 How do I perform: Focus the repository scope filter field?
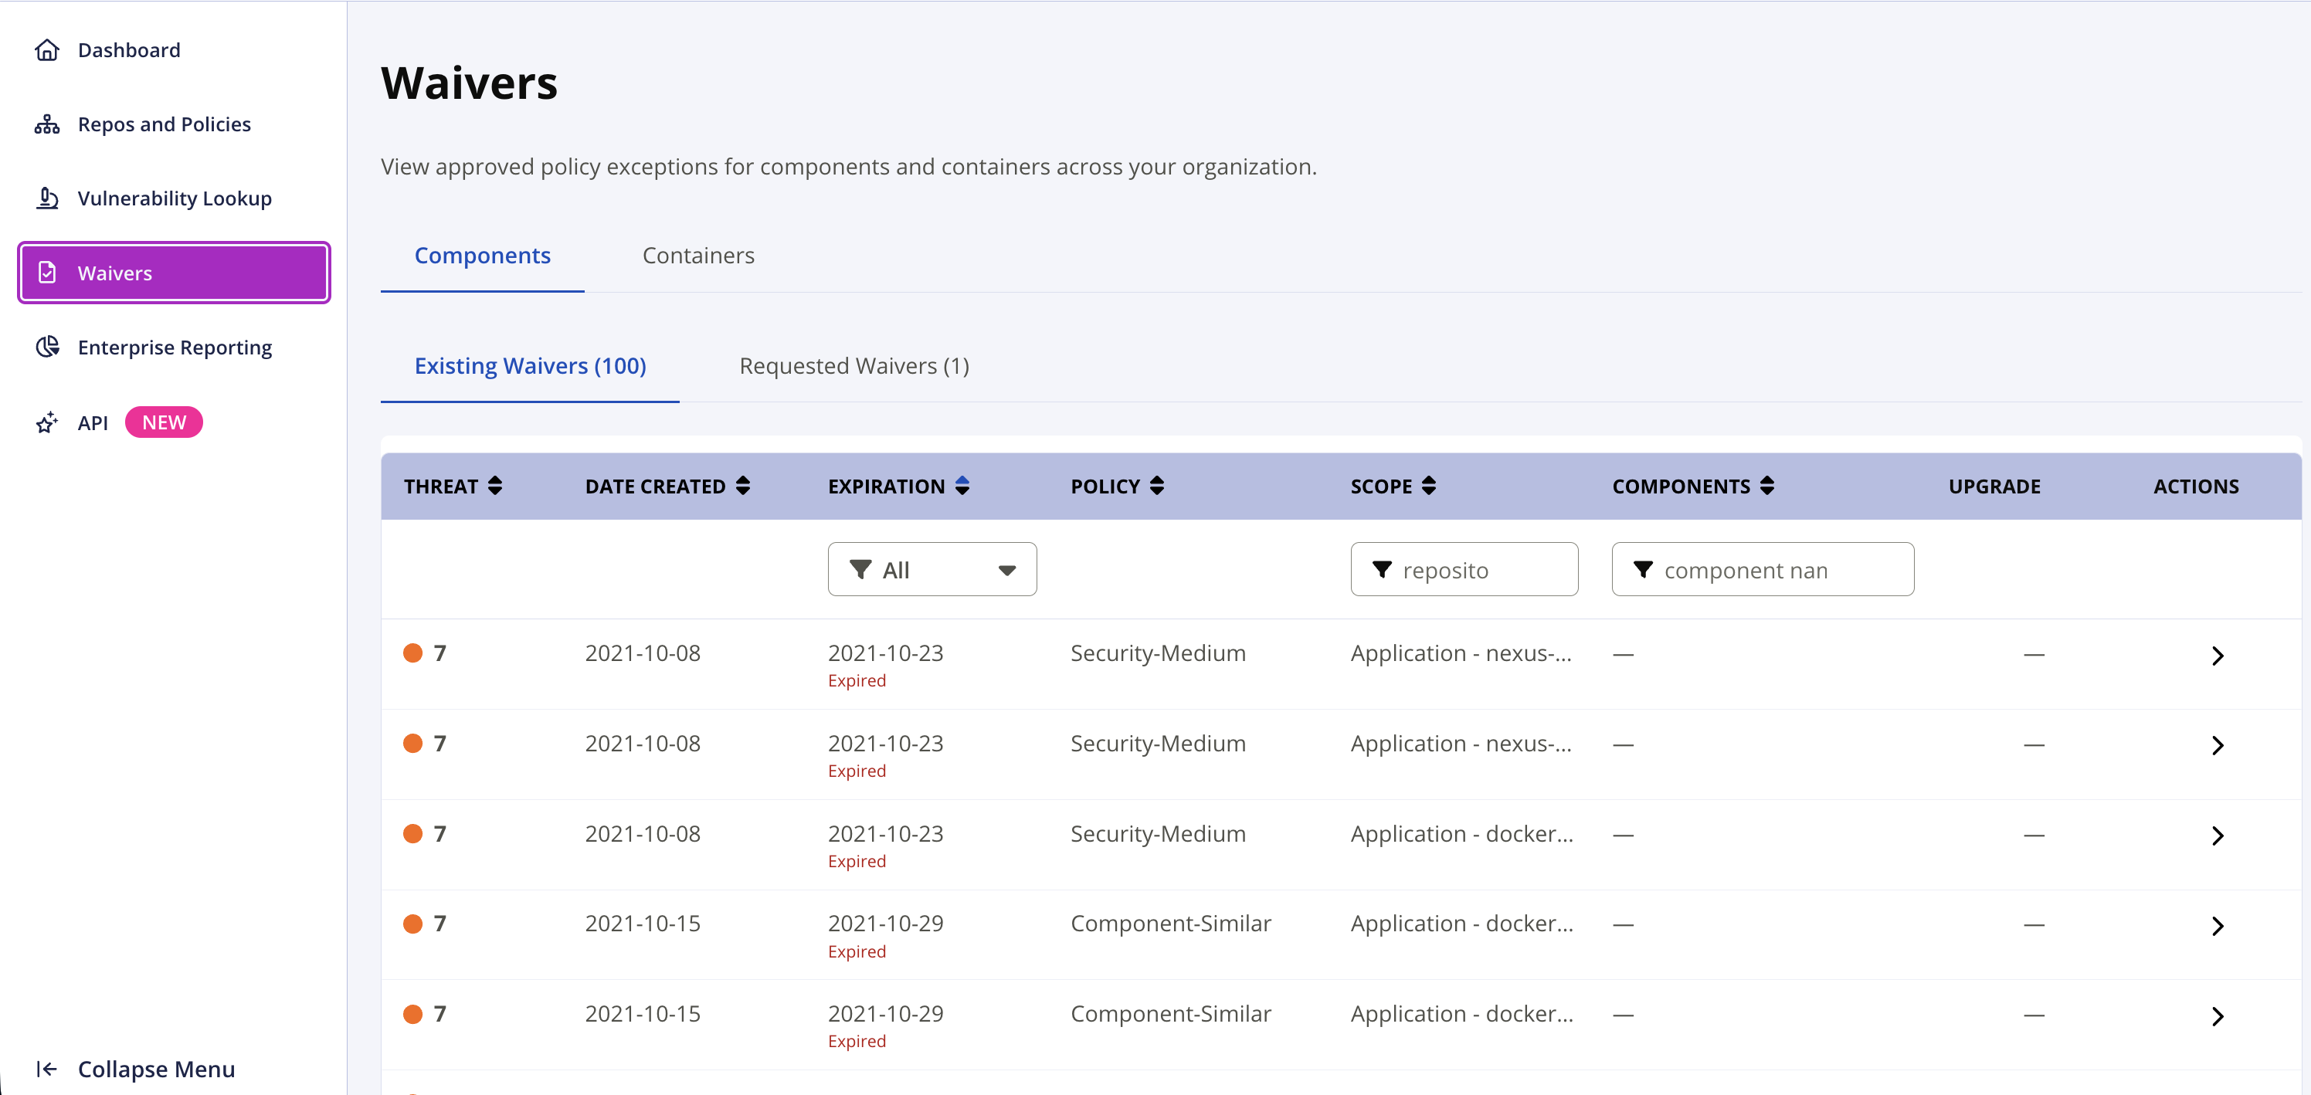point(1464,569)
